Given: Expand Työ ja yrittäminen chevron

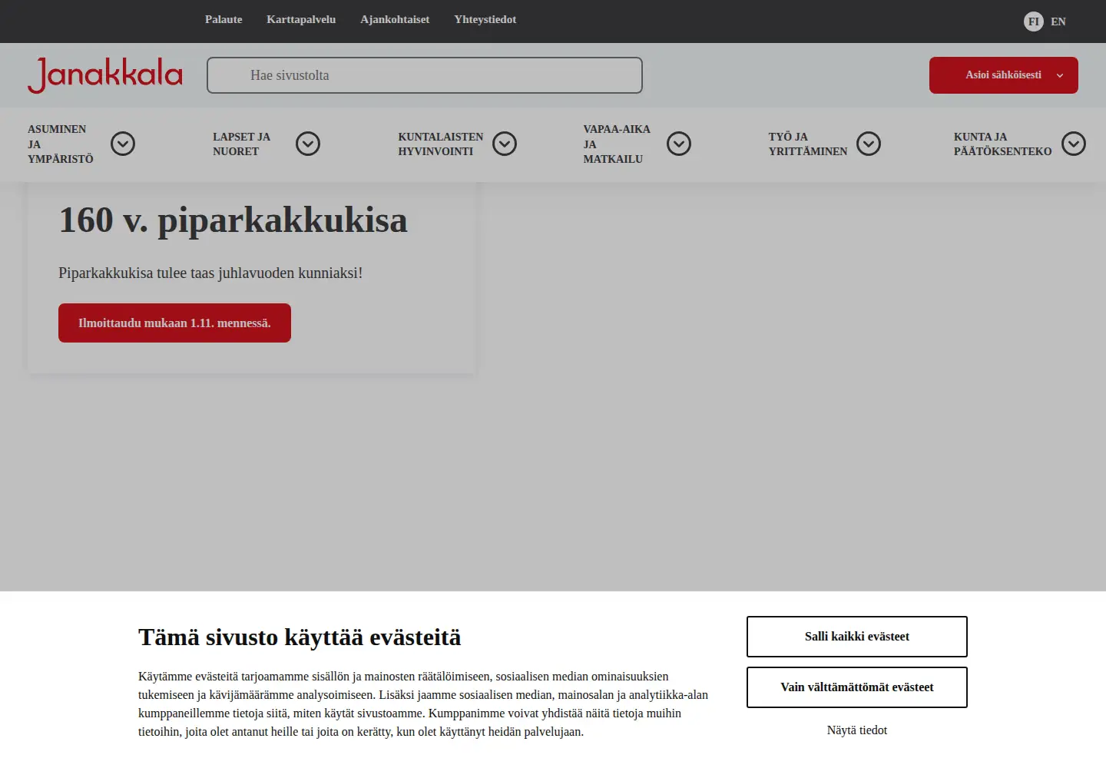Looking at the screenshot, I should (x=869, y=144).
